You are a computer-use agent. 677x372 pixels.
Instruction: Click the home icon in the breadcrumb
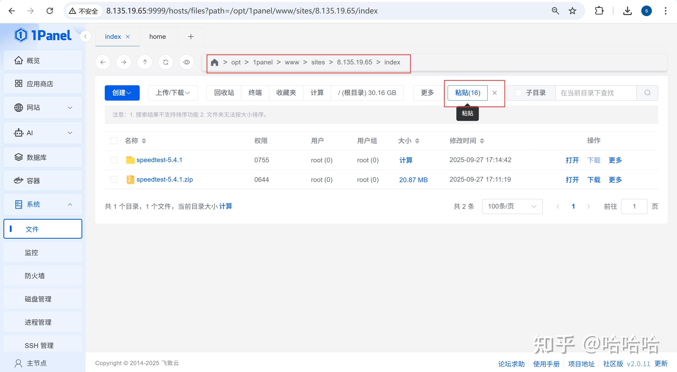[x=214, y=62]
